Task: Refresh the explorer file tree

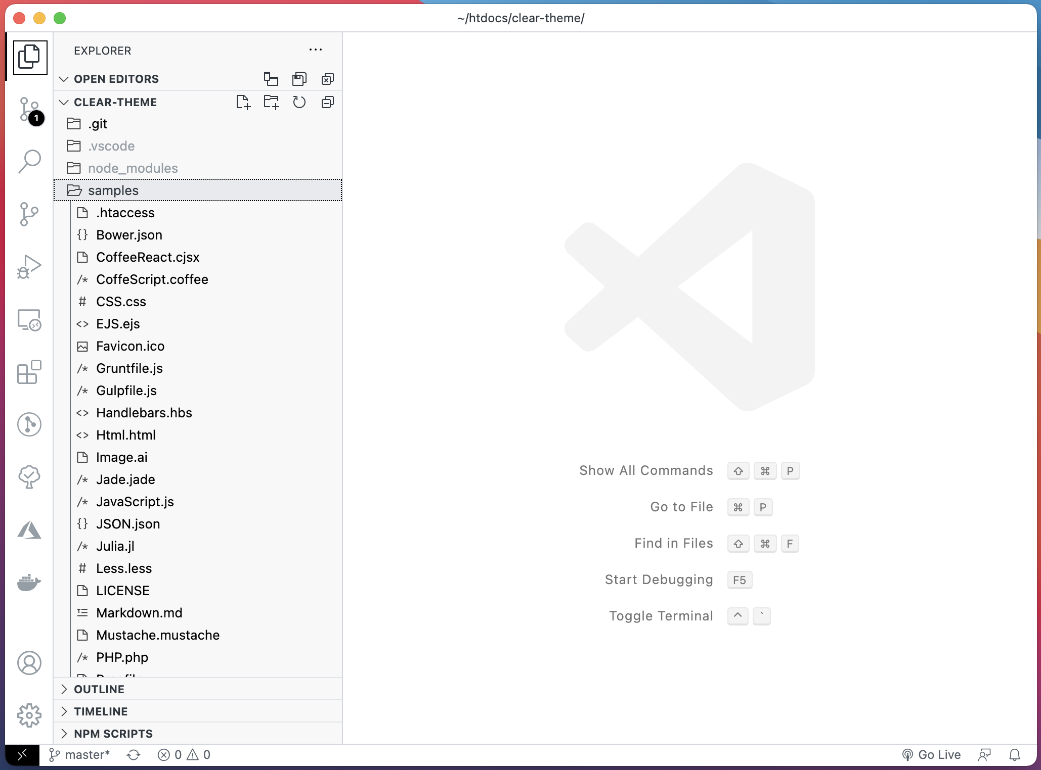Action: coord(299,103)
